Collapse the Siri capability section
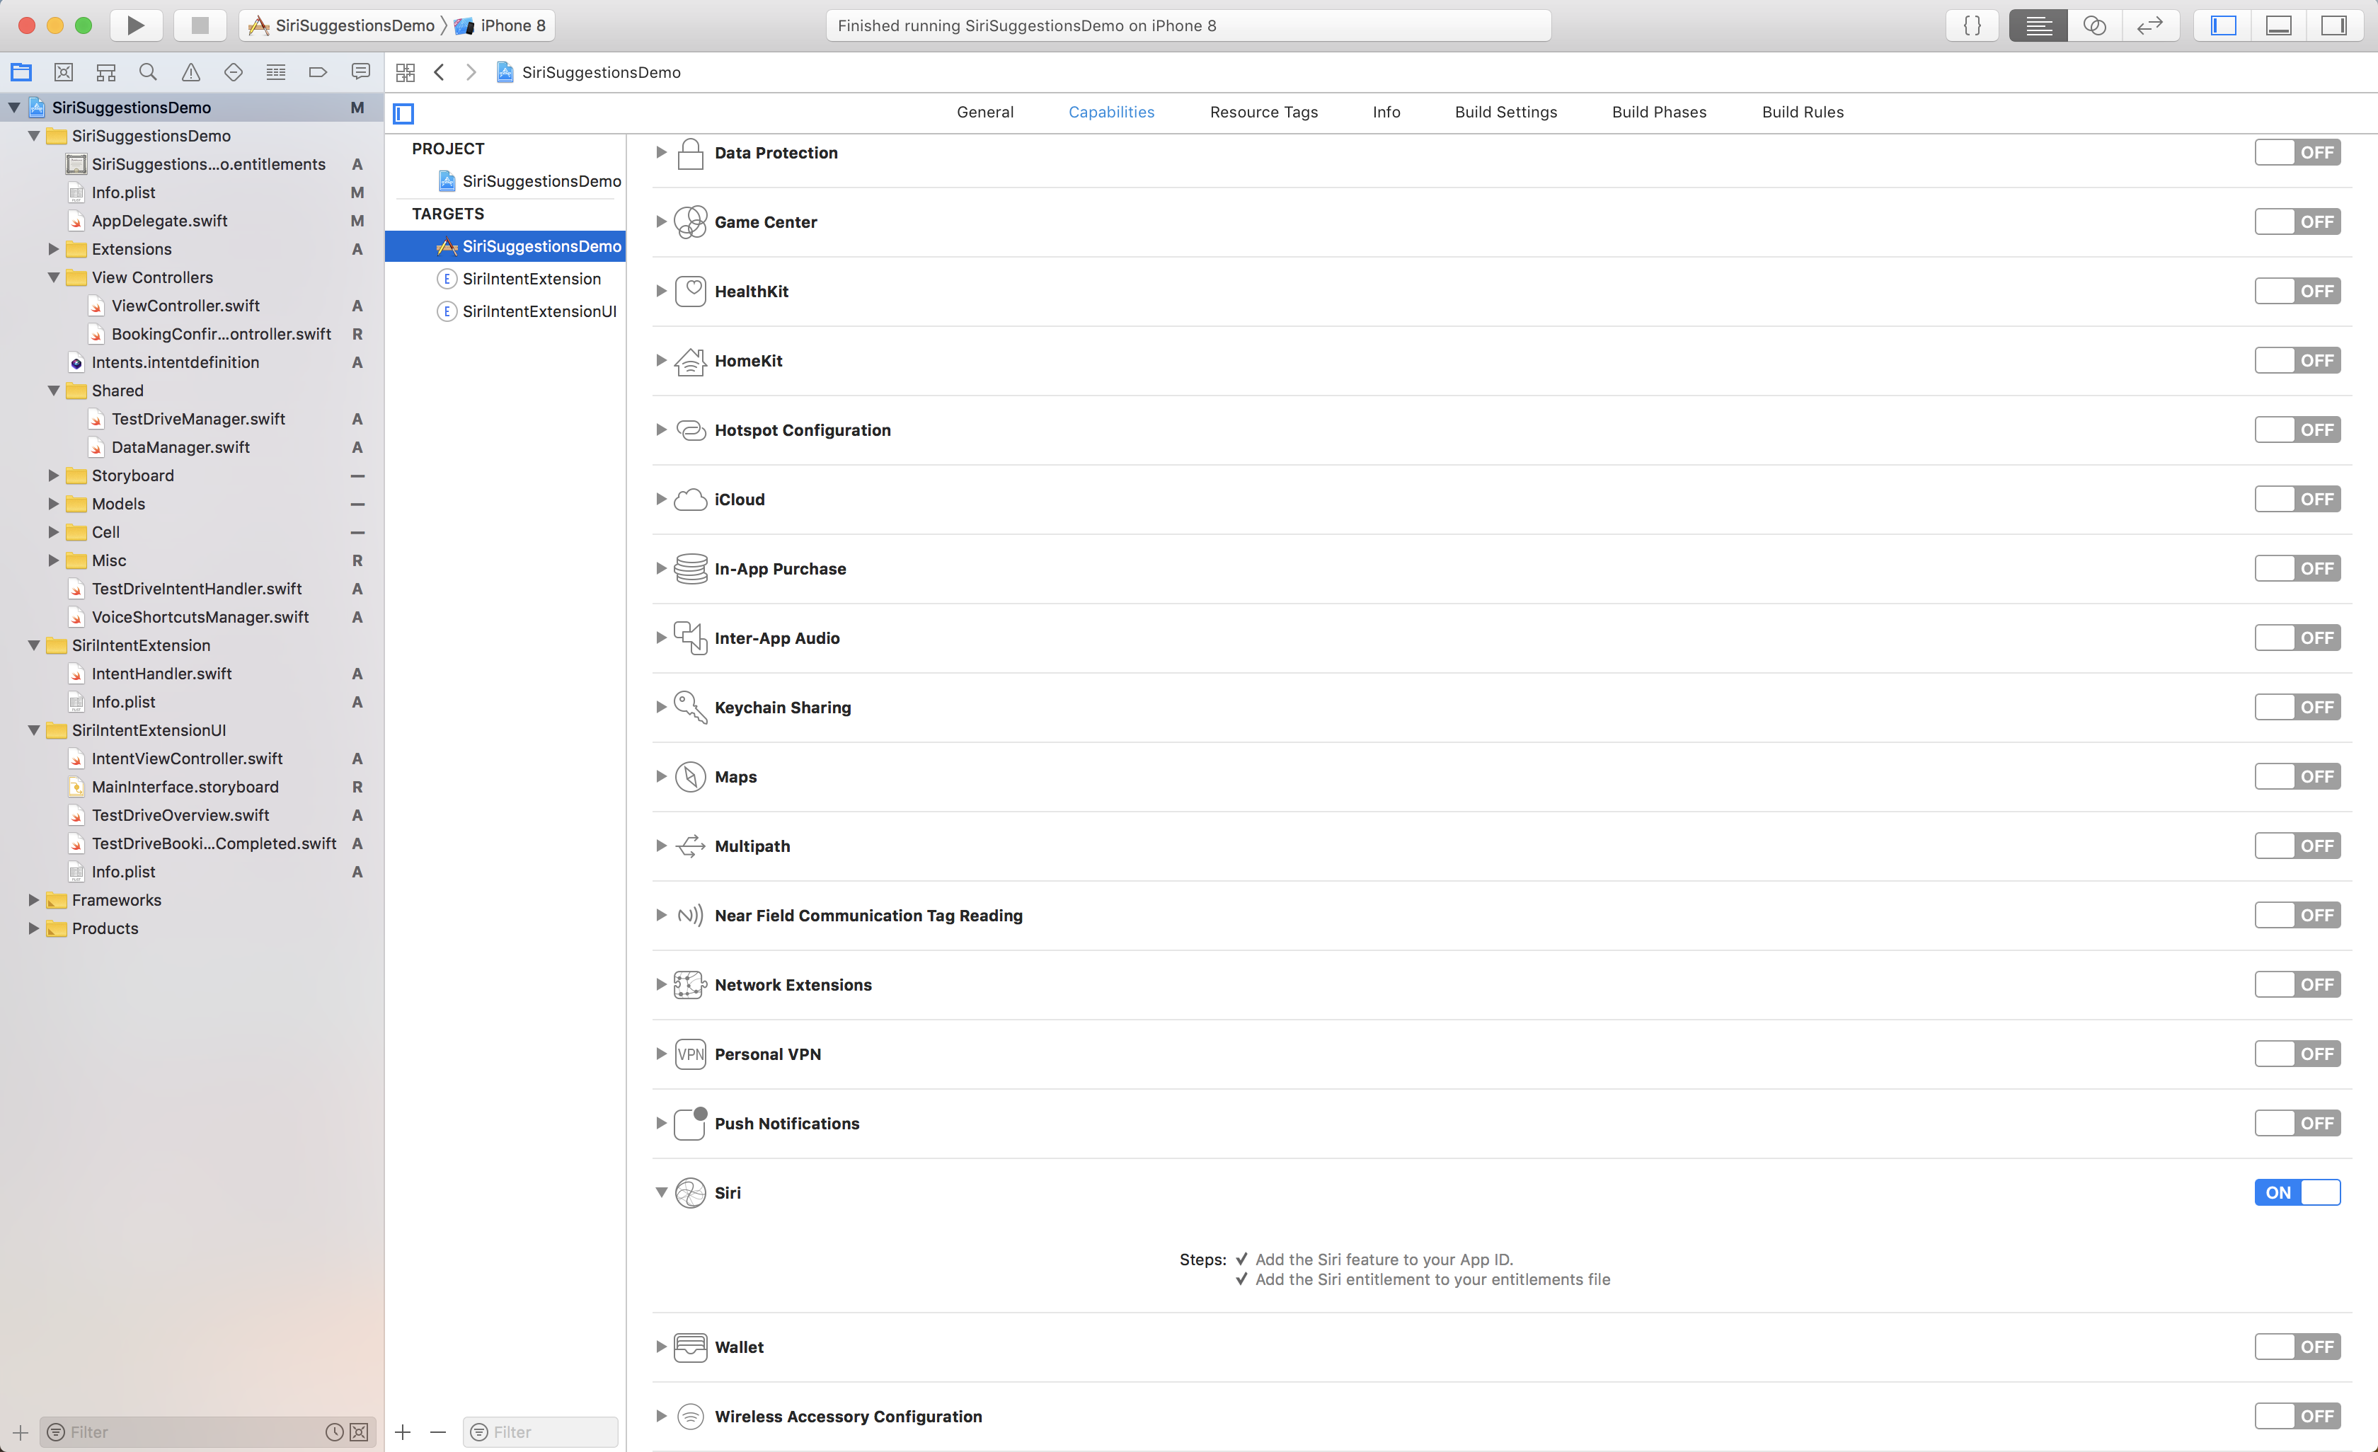2378x1452 pixels. tap(661, 1192)
